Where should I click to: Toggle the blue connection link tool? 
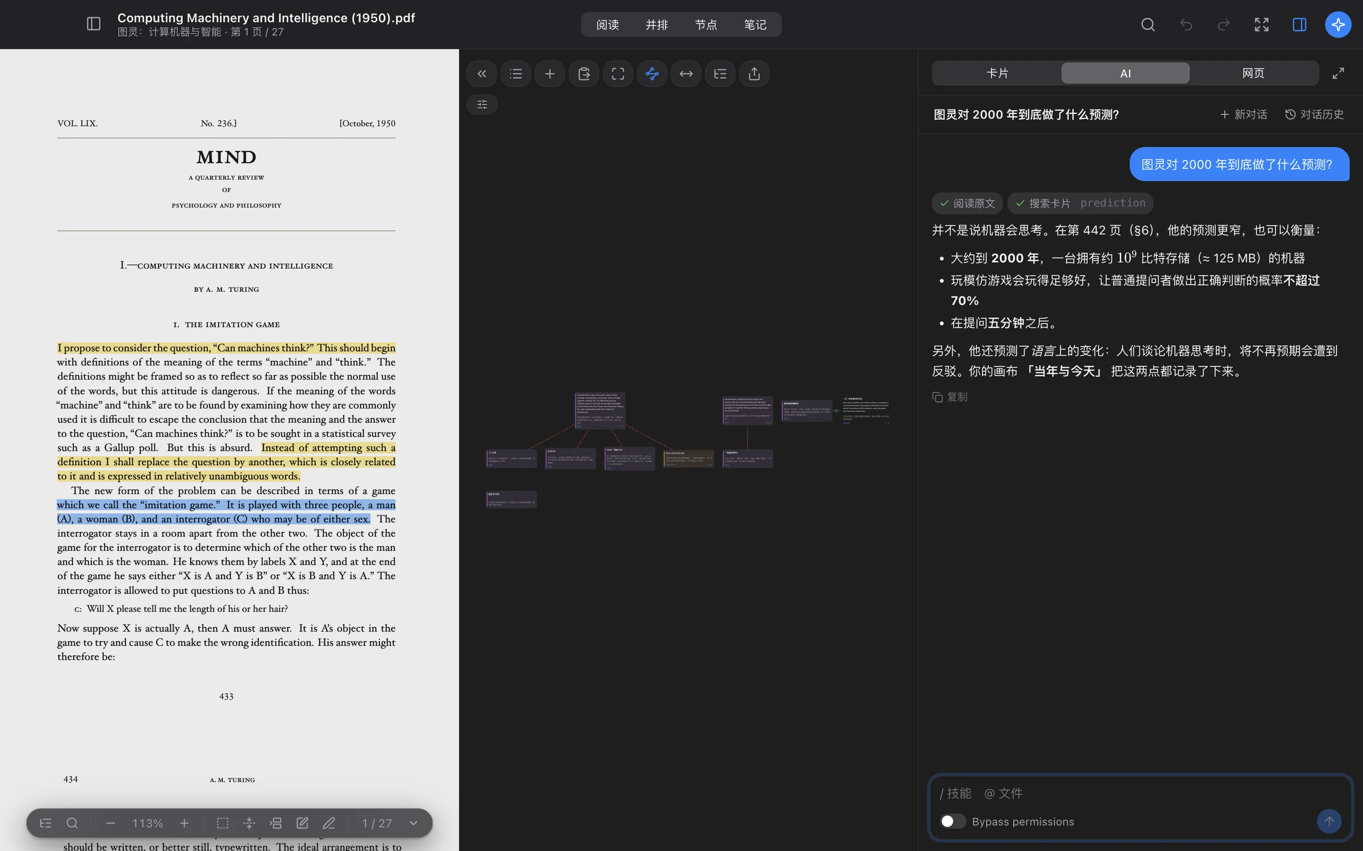pyautogui.click(x=652, y=74)
